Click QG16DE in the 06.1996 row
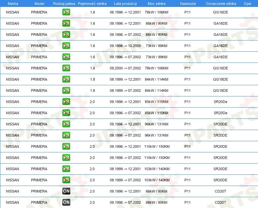Image resolution: width=258 pixels, height=208 pixels. (220, 12)
